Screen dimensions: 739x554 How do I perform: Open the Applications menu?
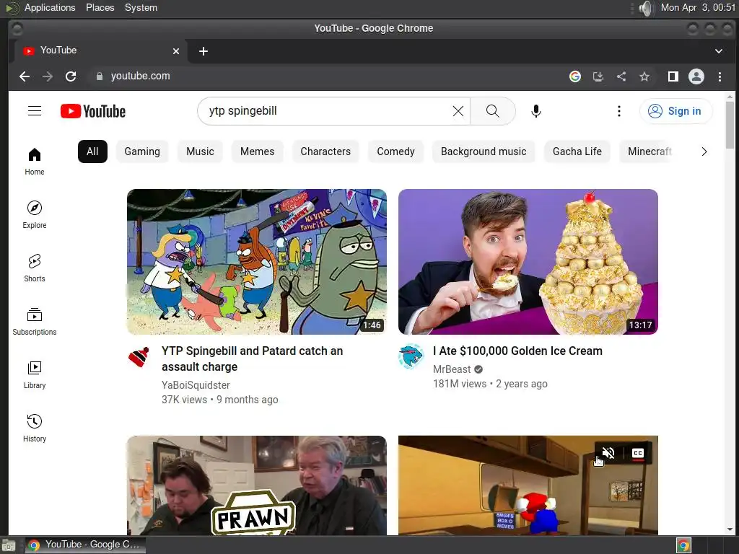pos(50,7)
